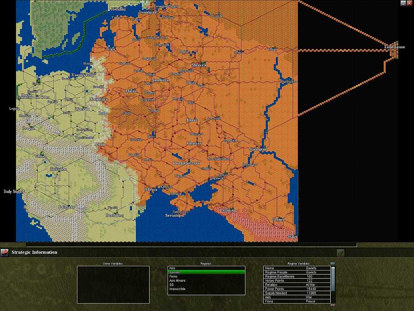
Task: Click Stalingrad city on the map
Action: (258, 149)
